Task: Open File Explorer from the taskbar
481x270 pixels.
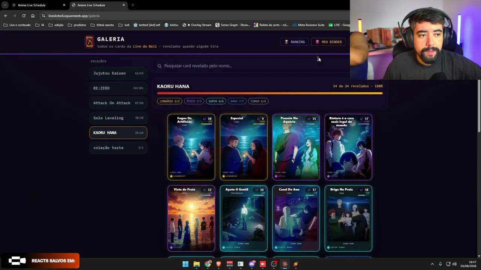Action: click(x=197, y=264)
